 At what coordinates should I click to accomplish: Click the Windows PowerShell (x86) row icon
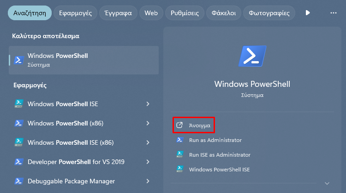click(19, 123)
